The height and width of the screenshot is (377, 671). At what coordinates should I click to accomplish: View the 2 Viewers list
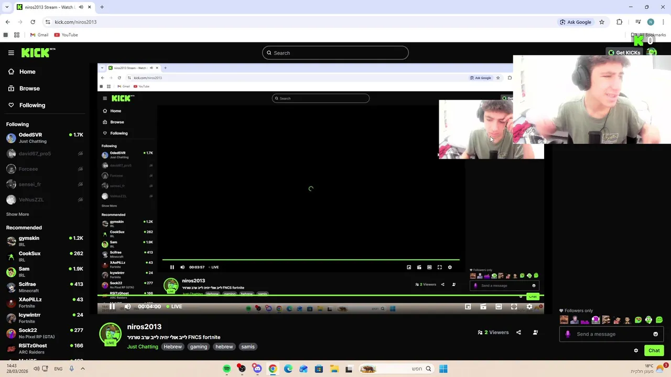pyautogui.click(x=493, y=332)
